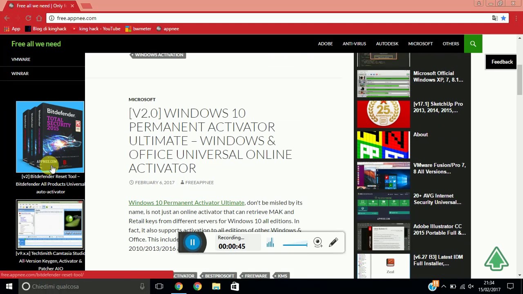The image size is (523, 294).
Task: Open Bitdefender Reset Tool post link
Action: coord(51,184)
